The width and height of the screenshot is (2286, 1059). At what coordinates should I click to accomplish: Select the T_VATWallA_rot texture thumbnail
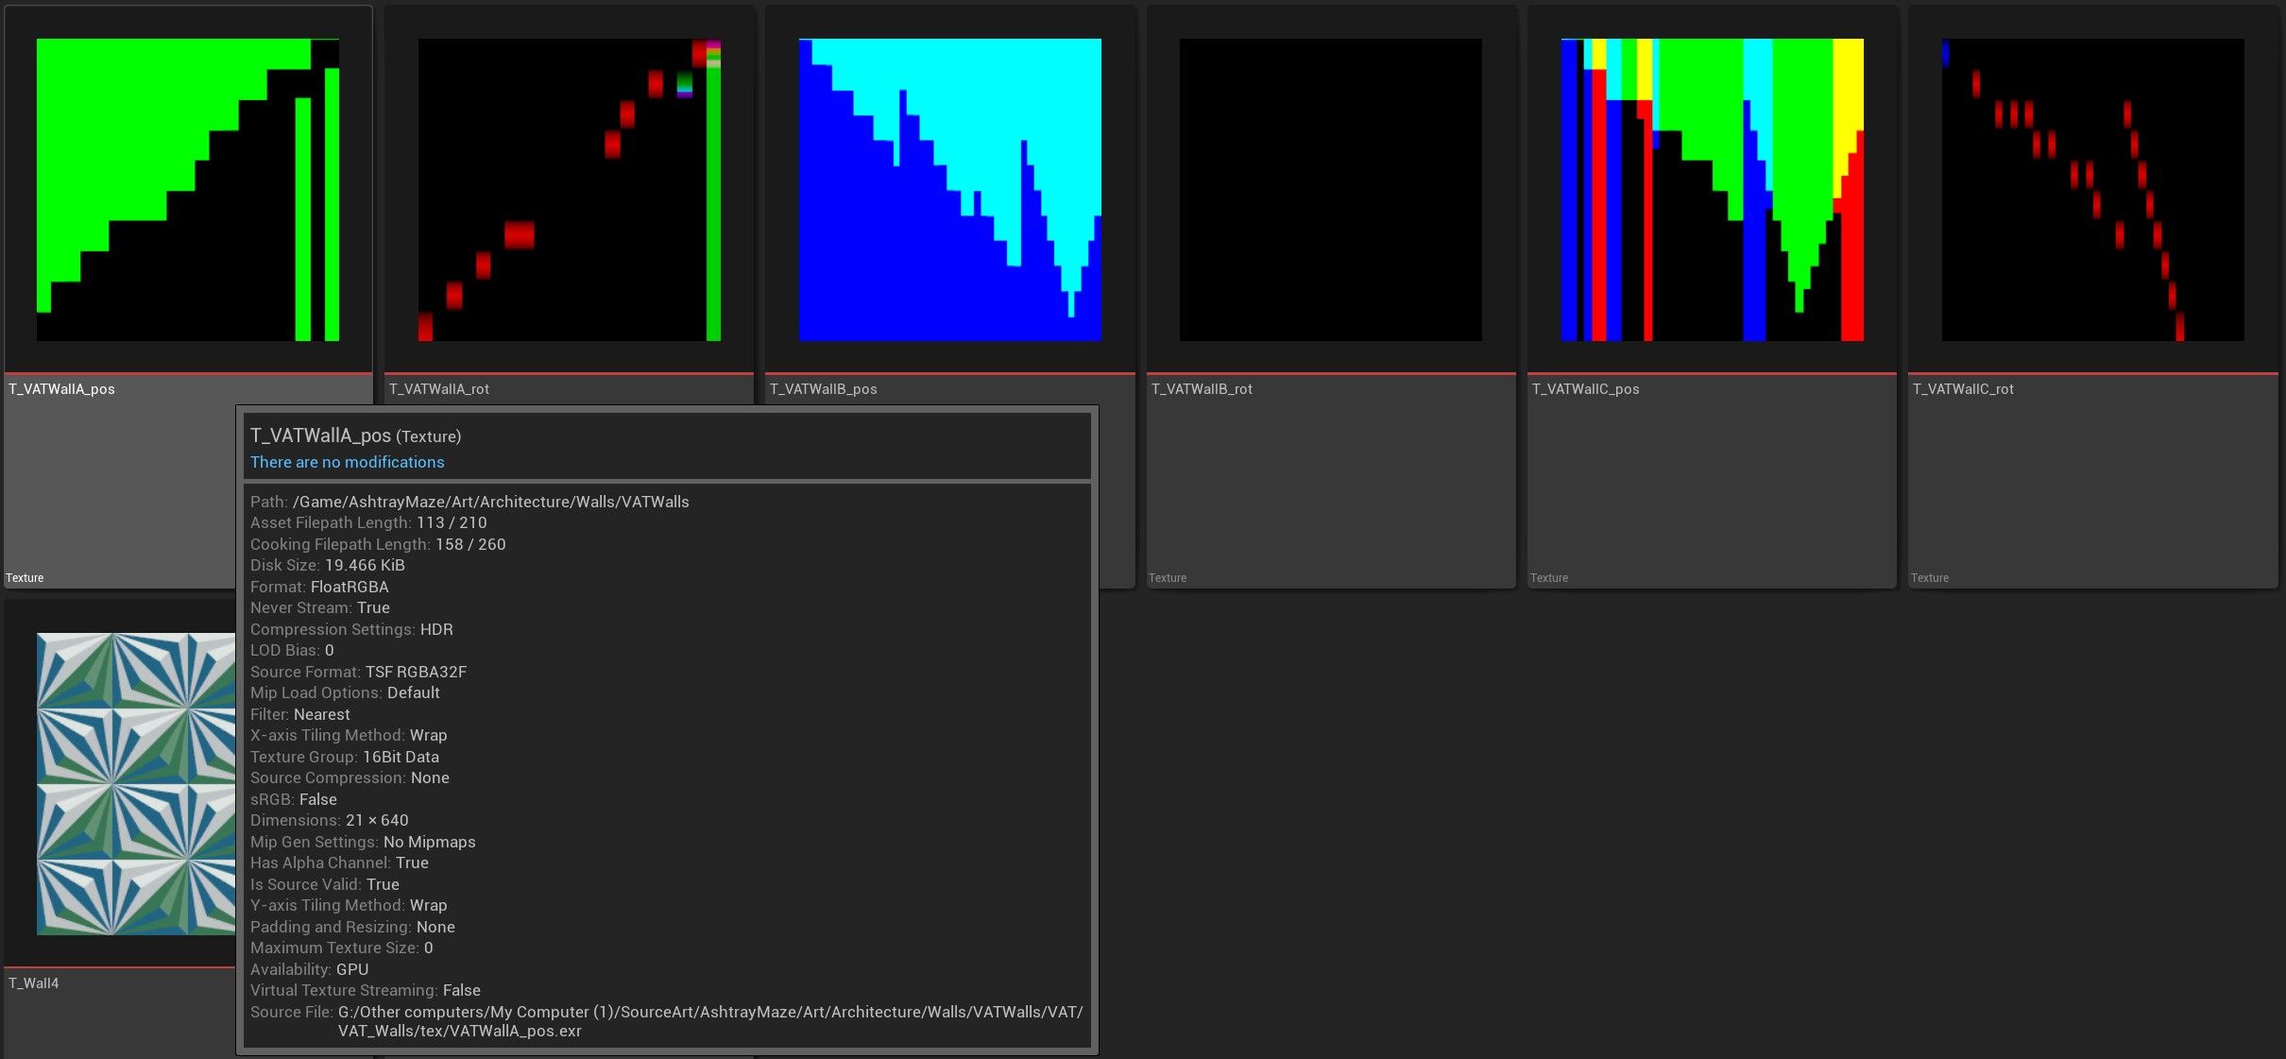coord(570,190)
